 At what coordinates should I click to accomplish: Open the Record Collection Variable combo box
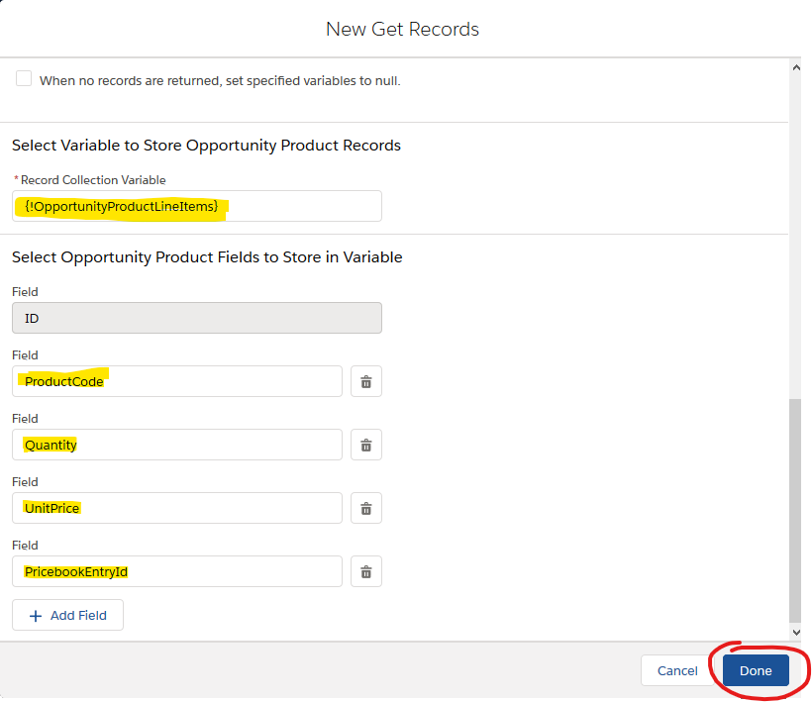[197, 206]
